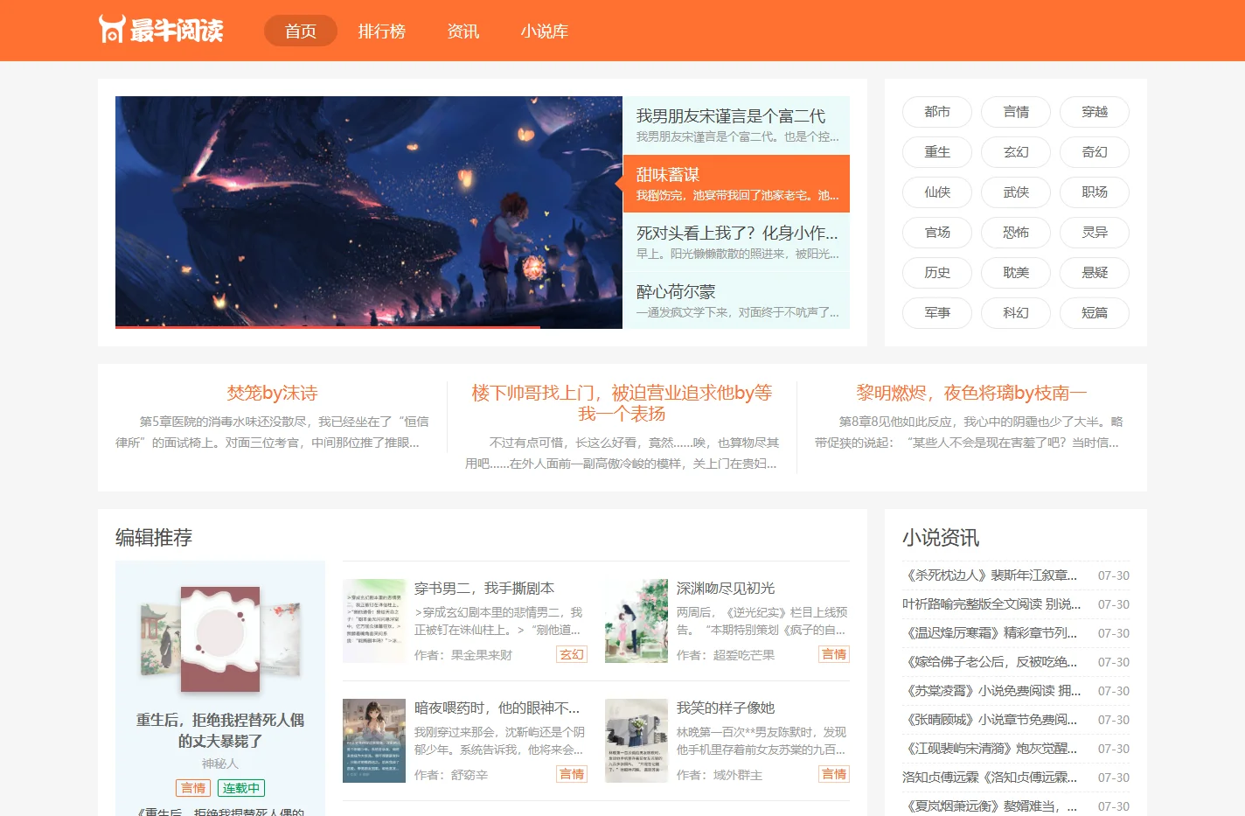Choose the 玄幻 genre tag in category panel

(1016, 152)
